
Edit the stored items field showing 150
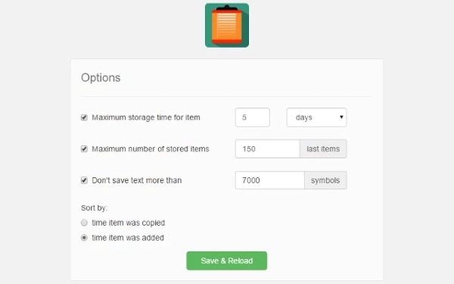pos(268,149)
